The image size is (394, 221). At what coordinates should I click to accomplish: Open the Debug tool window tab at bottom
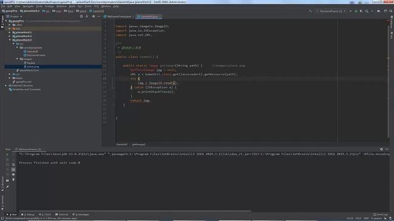click(28, 214)
